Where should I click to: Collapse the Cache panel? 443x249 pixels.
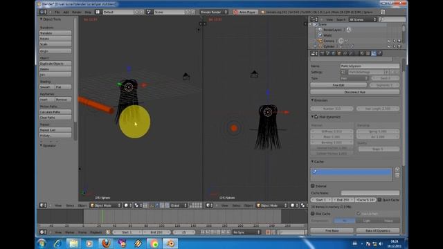[x=312, y=161]
